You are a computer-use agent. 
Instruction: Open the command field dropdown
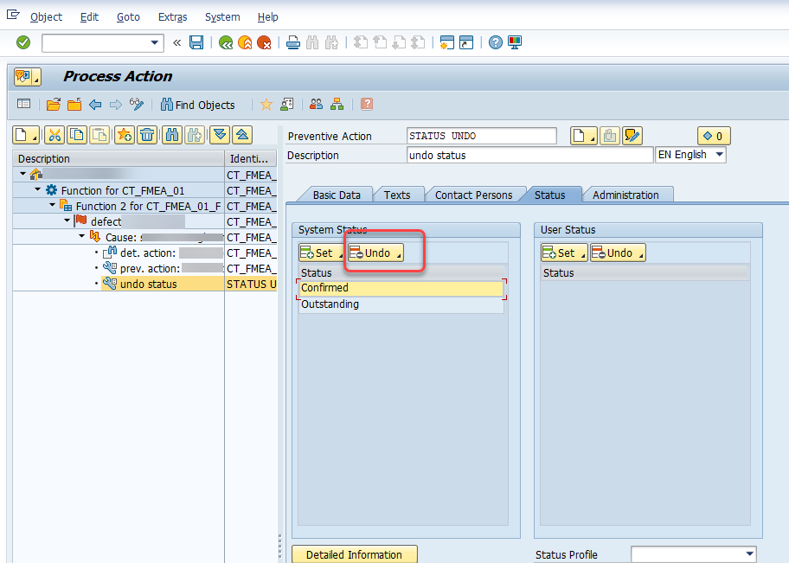pyautogui.click(x=155, y=42)
